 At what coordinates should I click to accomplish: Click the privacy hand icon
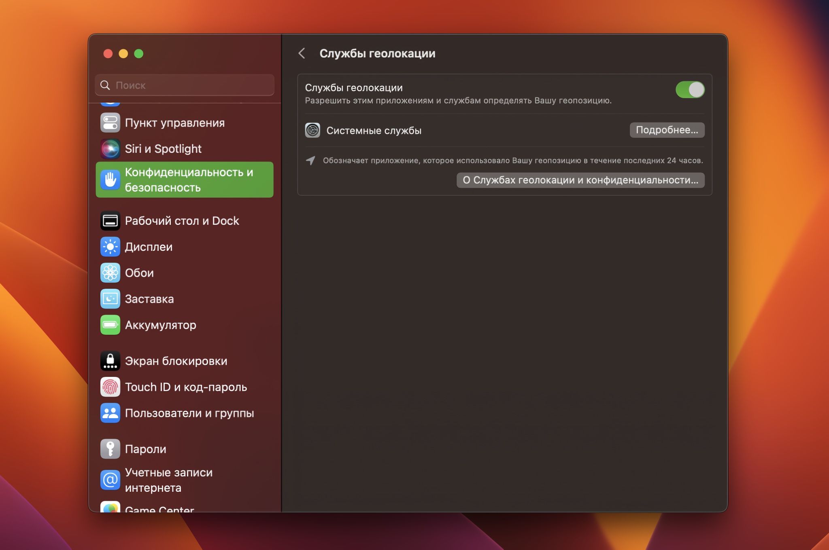point(110,180)
